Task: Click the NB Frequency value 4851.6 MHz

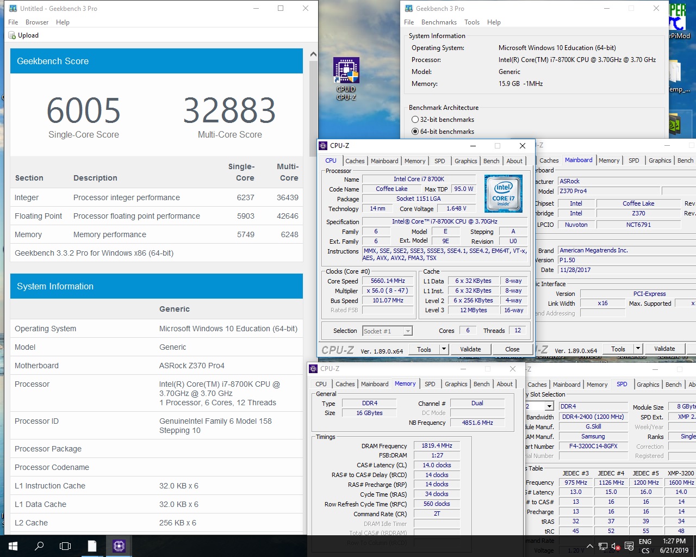Action: coord(477,423)
